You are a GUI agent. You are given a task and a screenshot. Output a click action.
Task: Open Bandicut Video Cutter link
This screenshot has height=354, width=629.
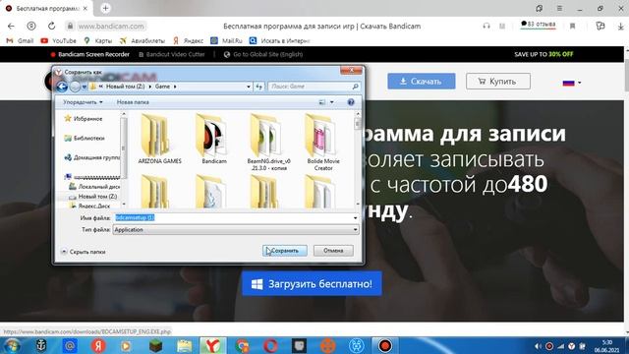tap(172, 54)
